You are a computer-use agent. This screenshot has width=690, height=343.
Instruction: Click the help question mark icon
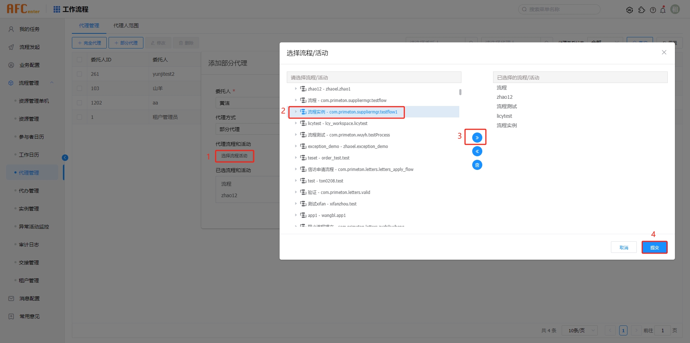click(x=653, y=10)
